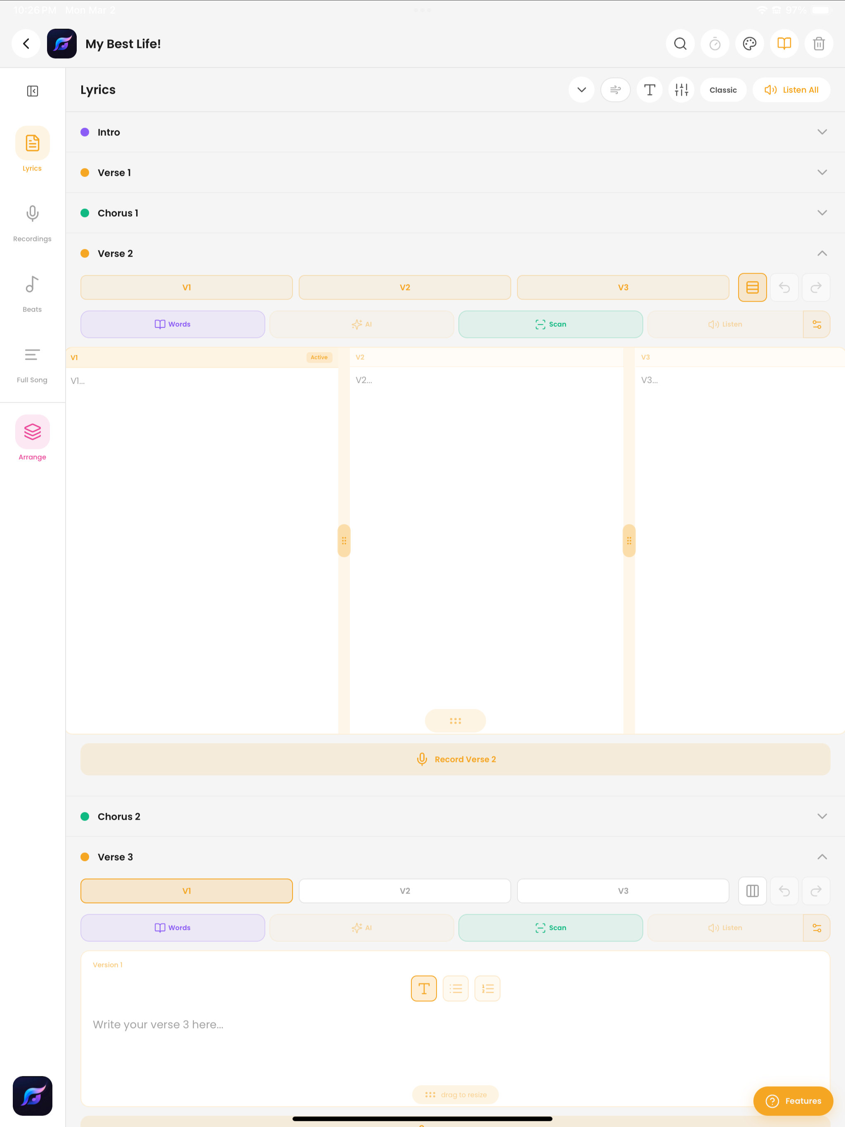845x1127 pixels.
Task: Click Scan in Verse 3
Action: [x=550, y=928]
